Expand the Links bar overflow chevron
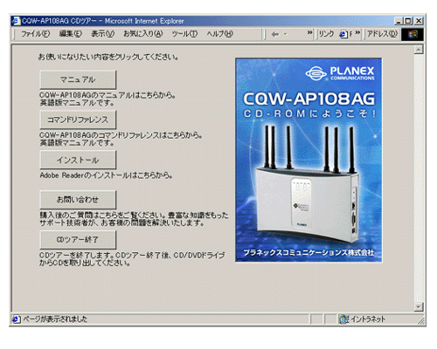The width and height of the screenshot is (437, 349). tap(357, 32)
